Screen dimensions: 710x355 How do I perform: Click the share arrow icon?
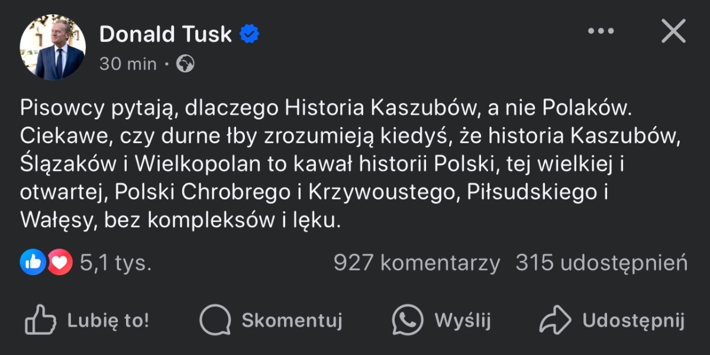[554, 321]
